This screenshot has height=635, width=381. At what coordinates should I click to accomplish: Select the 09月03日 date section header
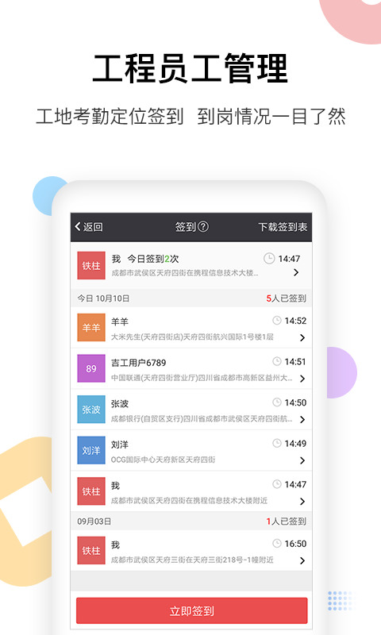pos(191,521)
